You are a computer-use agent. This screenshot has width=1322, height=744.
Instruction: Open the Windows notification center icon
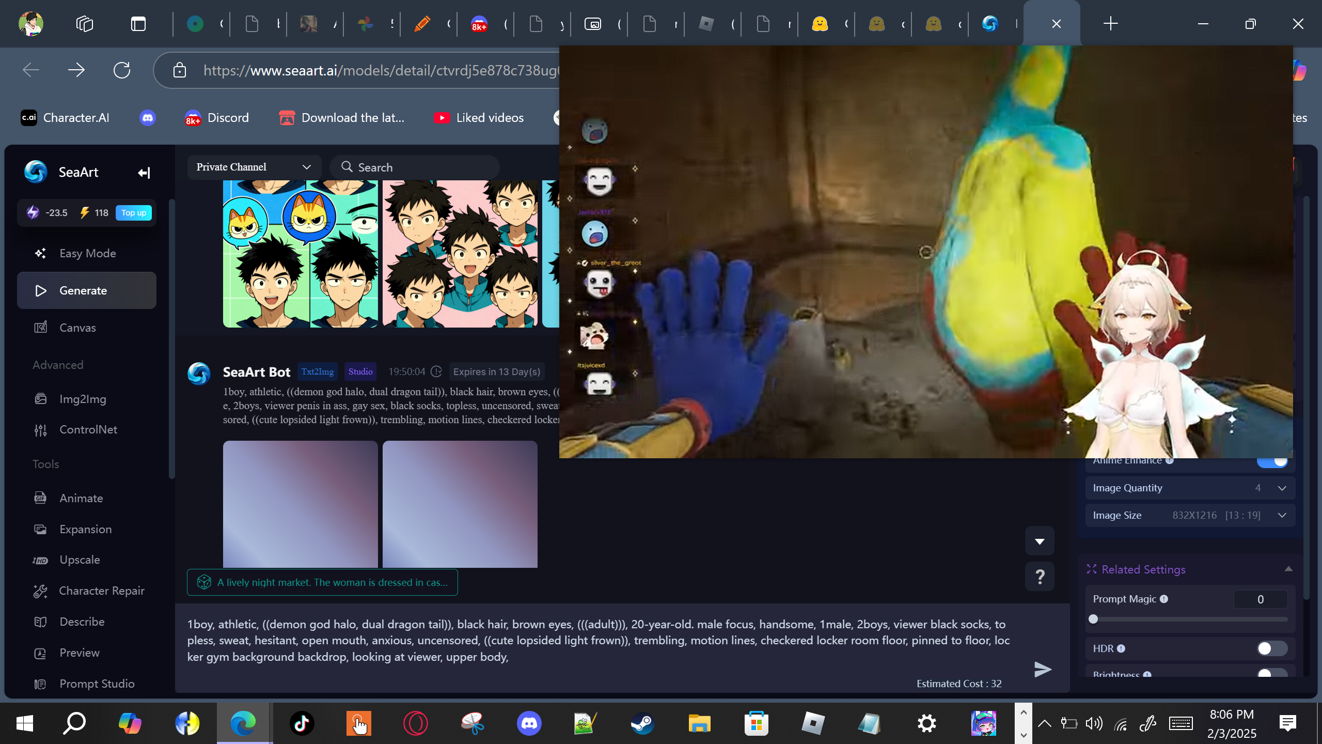pyautogui.click(x=1288, y=723)
